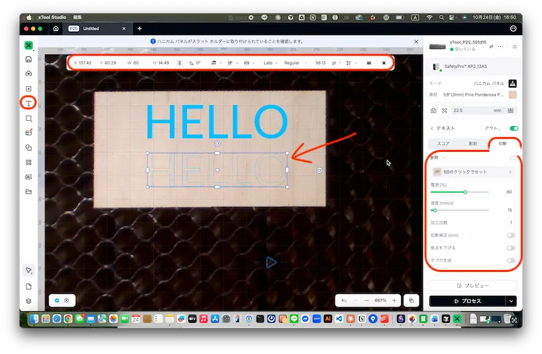Switch to the スコア tab
The image size is (542, 354).
coord(444,144)
